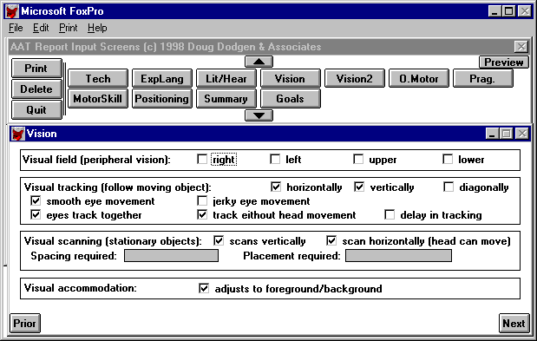Image resolution: width=537 pixels, height=341 pixels.
Task: Minimize the Vision window
Action: tap(492, 134)
